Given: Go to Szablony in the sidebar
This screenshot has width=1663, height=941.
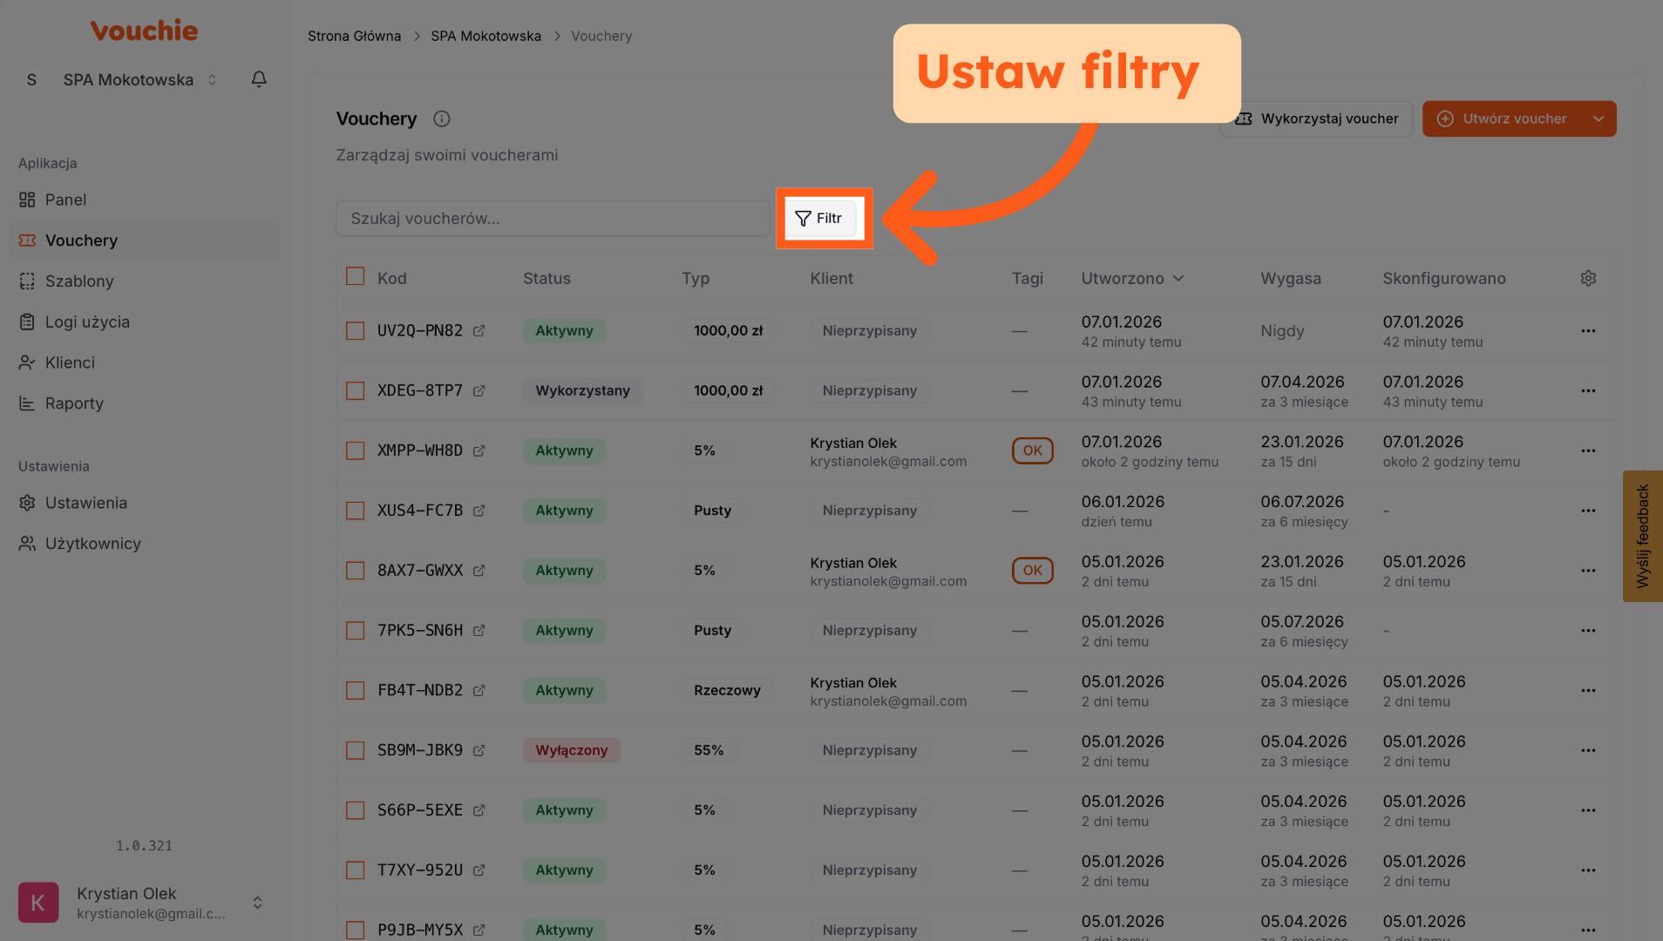Looking at the screenshot, I should (79, 281).
